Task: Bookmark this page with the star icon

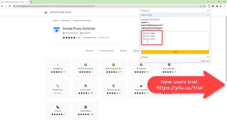Action: (x=205, y=6)
